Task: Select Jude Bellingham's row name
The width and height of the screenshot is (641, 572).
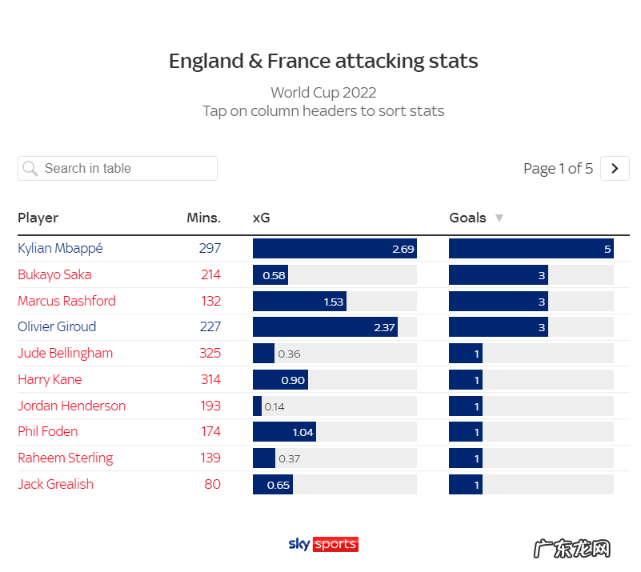Action: click(65, 353)
